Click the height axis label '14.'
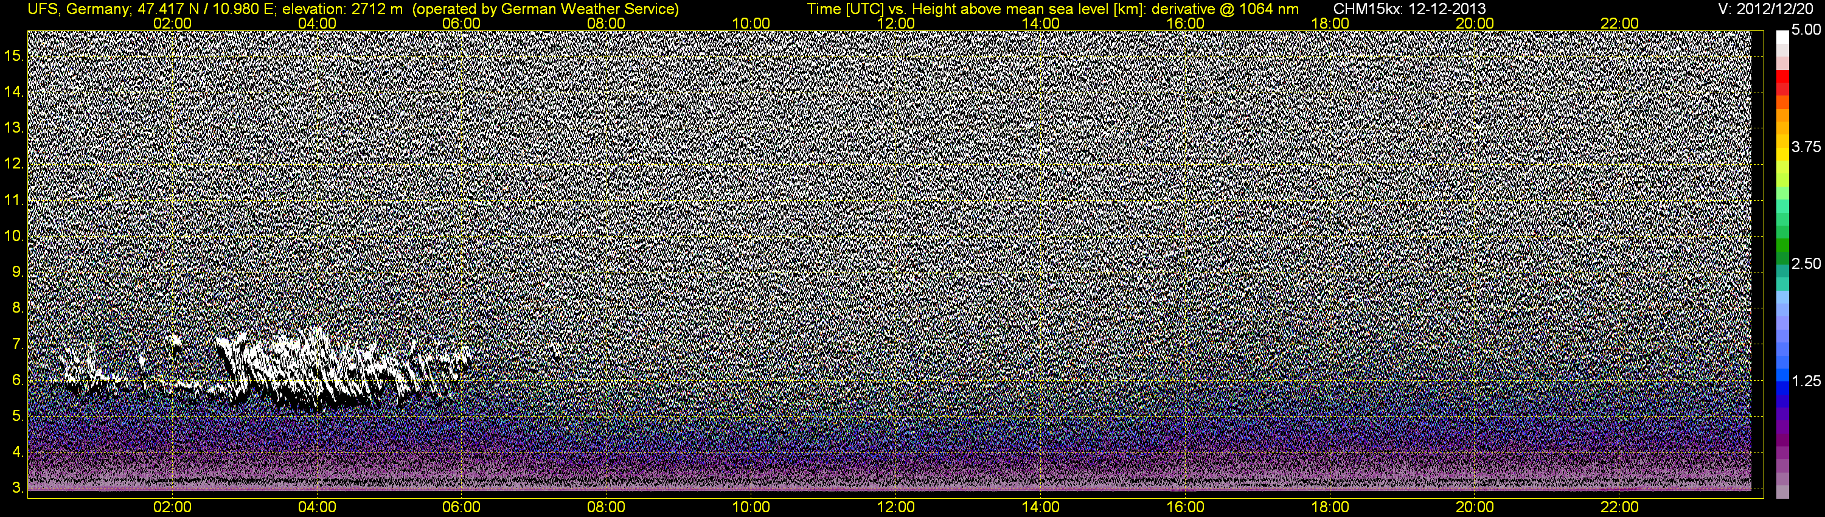Image resolution: width=1825 pixels, height=517 pixels. click(x=14, y=92)
